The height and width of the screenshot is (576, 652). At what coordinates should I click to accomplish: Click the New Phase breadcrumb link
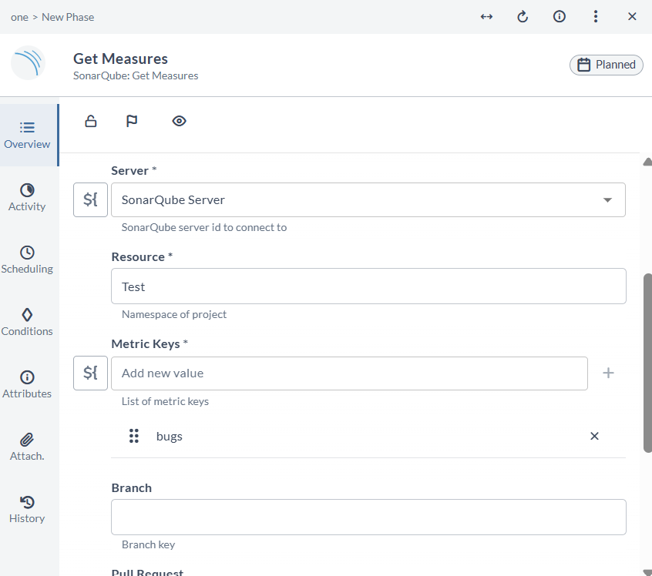coord(68,17)
